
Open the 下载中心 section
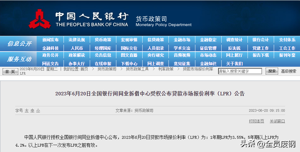129,64
